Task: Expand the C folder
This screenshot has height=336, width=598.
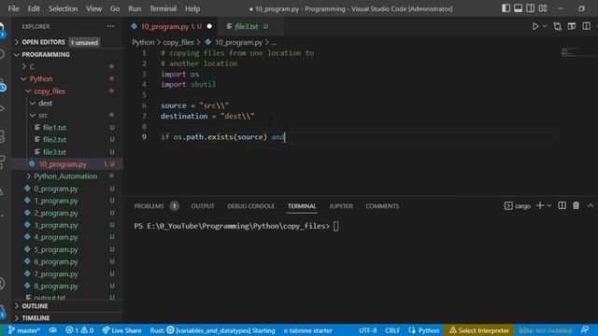Action: (32, 66)
